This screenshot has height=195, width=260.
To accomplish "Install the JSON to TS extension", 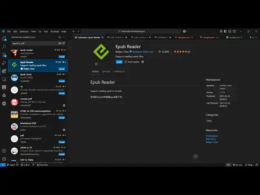I will coord(62,154).
